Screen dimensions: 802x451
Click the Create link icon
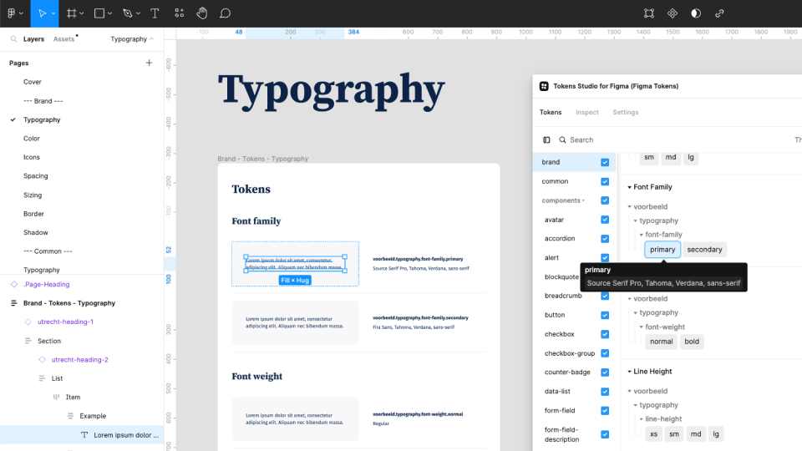[719, 13]
